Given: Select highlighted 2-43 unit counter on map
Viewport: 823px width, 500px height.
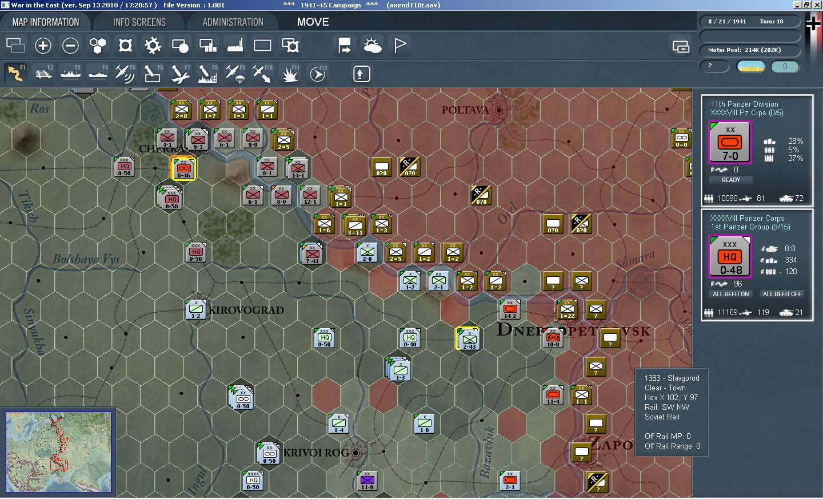Looking at the screenshot, I should pos(468,339).
